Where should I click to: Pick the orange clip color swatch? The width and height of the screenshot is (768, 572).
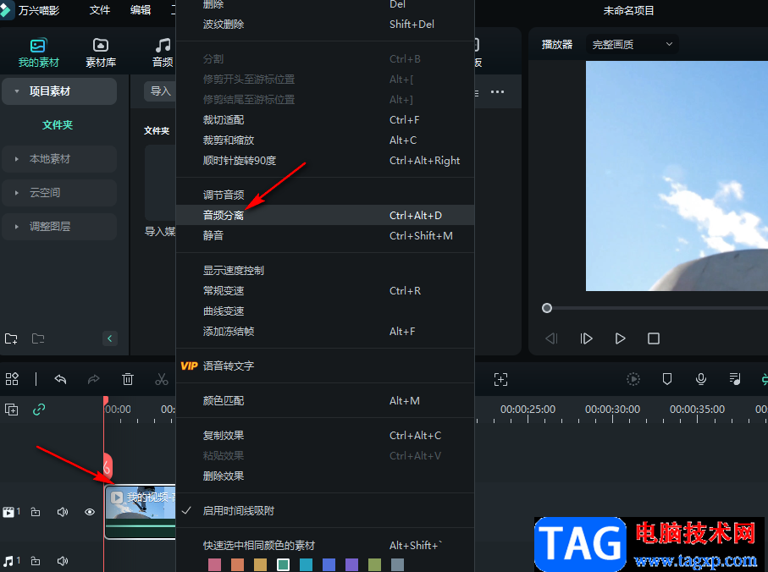click(238, 564)
